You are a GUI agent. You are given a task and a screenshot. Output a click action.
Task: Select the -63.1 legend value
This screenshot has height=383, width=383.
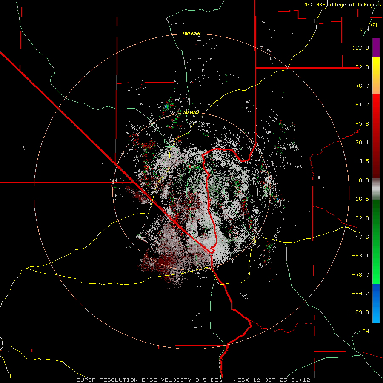360,256
